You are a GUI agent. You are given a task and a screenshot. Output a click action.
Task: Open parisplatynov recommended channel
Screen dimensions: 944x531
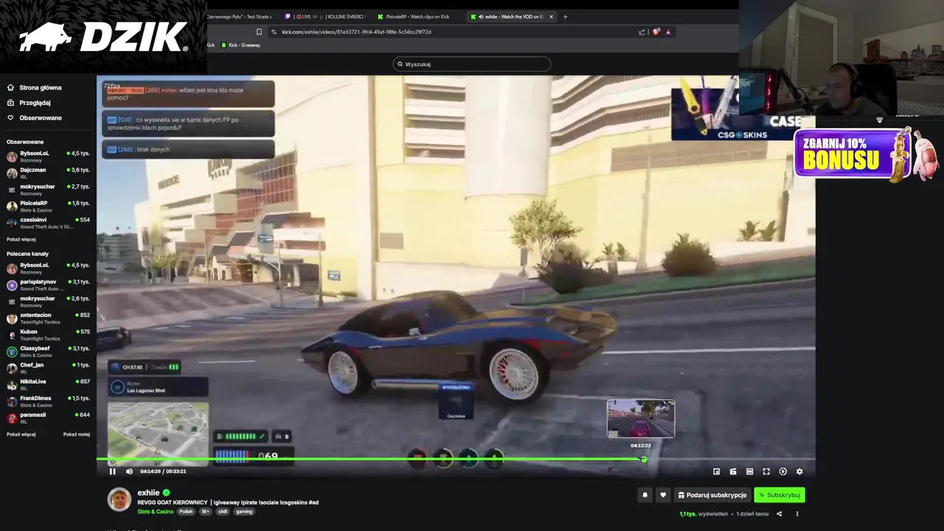tap(48, 285)
